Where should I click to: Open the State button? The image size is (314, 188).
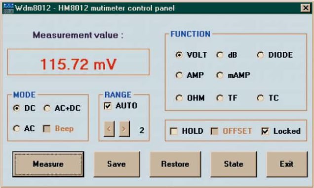tap(234, 164)
